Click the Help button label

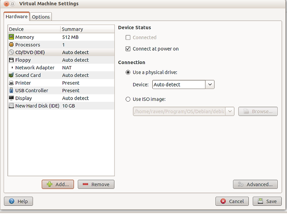[x=22, y=201]
